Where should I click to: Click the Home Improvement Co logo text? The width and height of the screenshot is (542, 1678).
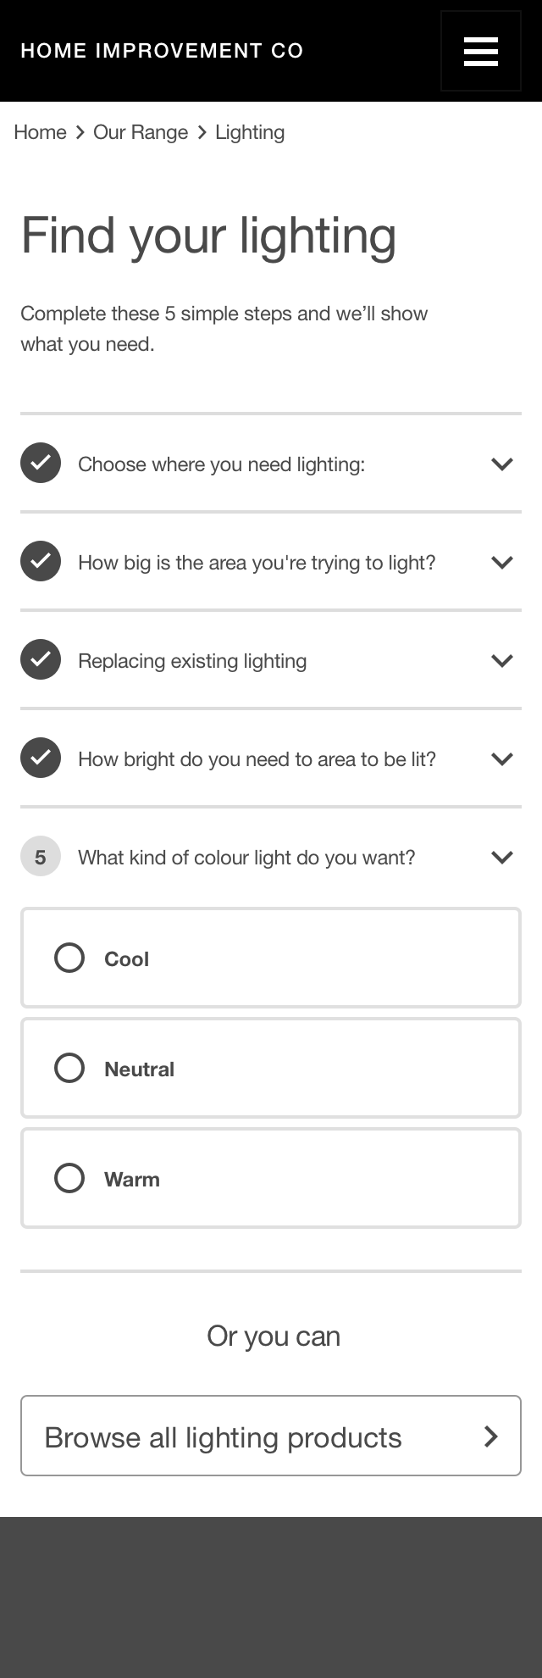(162, 51)
